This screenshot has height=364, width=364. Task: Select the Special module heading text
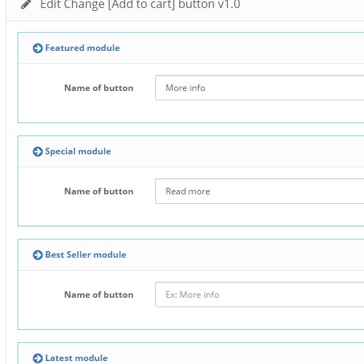click(78, 151)
